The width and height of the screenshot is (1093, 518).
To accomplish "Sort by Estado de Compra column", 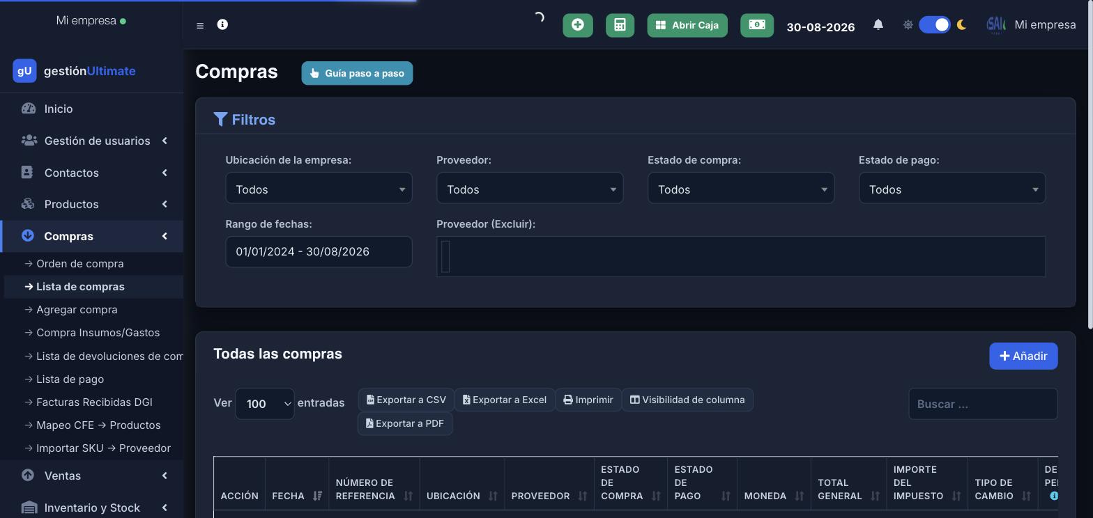I will coord(631,482).
